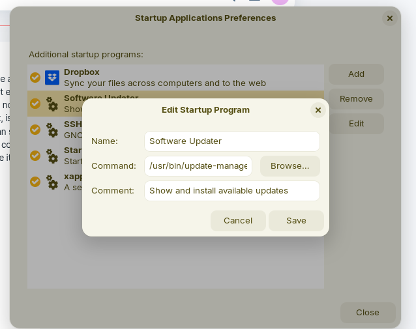
Task: Cancel editing the startup program
Action: [x=238, y=221]
